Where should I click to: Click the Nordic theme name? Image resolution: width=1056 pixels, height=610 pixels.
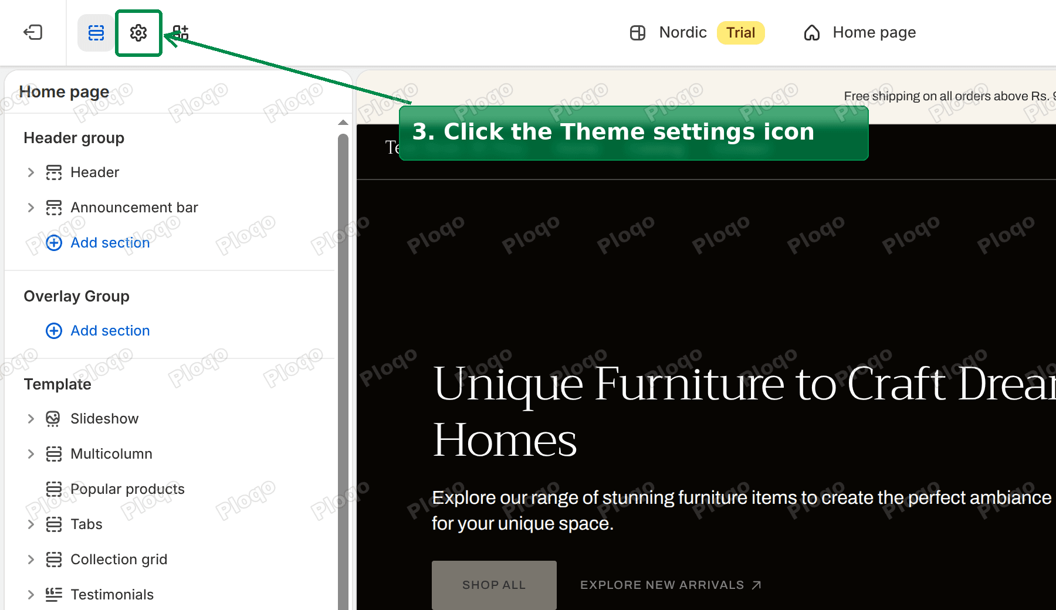click(683, 32)
